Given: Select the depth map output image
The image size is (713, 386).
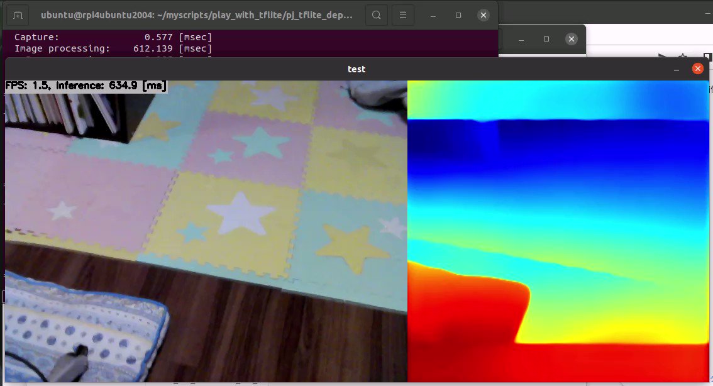Looking at the screenshot, I should pos(558,231).
